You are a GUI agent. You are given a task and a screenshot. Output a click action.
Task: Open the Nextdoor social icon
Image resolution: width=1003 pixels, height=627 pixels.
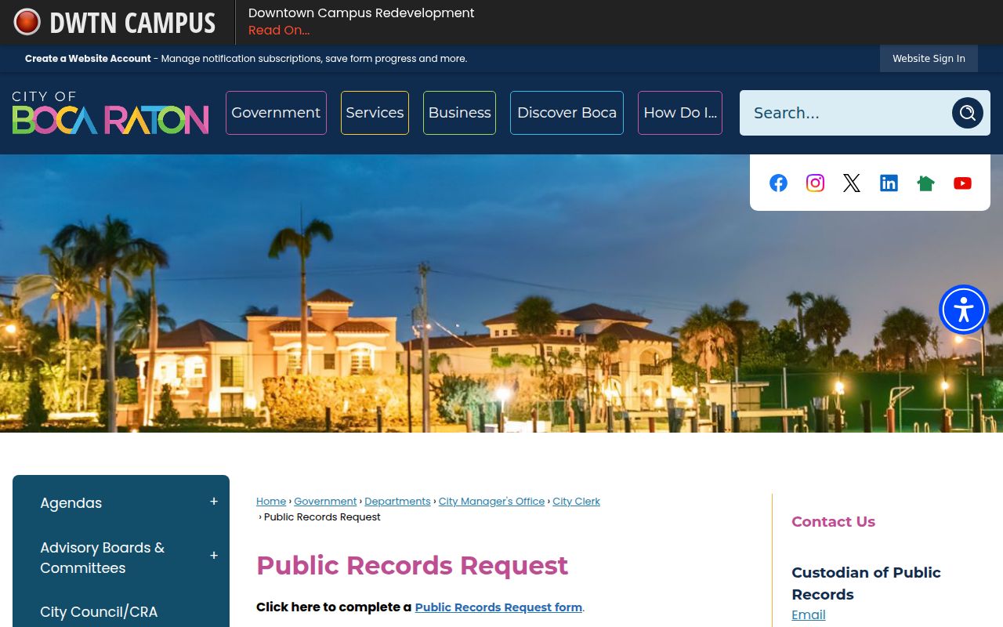(x=925, y=183)
